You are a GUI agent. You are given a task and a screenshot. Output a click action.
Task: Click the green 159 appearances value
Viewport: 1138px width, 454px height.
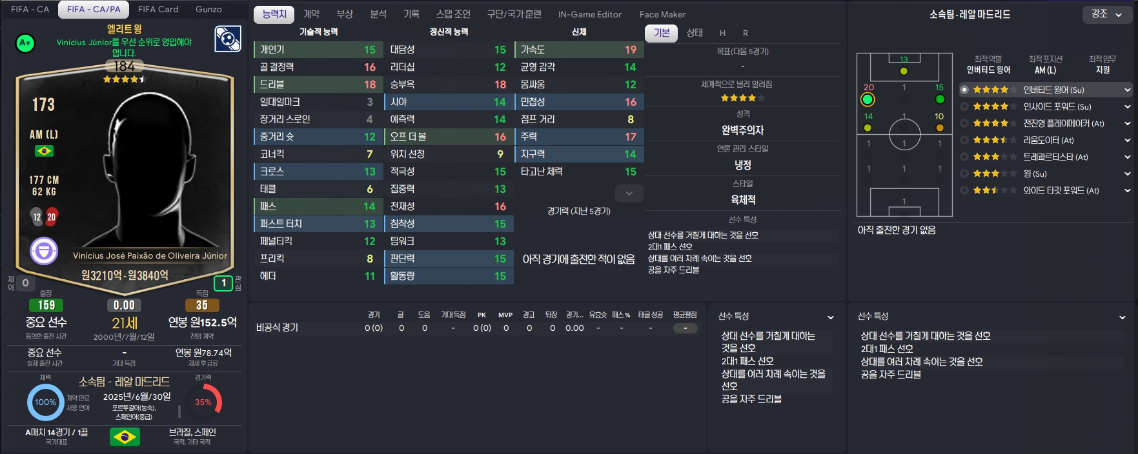click(x=46, y=305)
